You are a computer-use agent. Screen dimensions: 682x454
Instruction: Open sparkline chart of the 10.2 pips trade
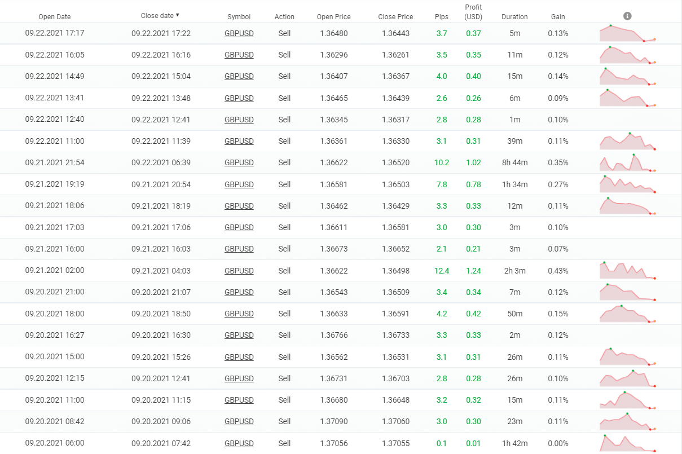click(x=627, y=163)
